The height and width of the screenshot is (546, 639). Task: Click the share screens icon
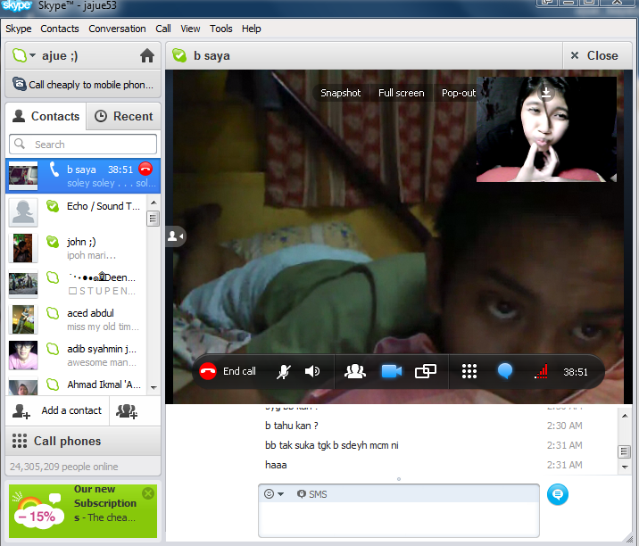[x=426, y=371]
